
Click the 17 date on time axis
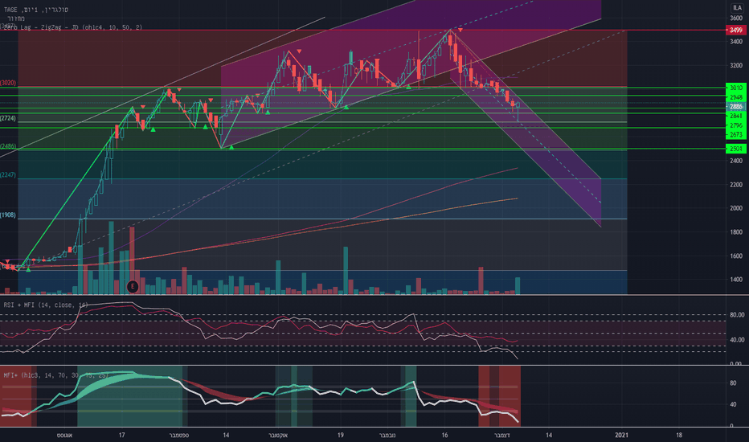[x=122, y=436]
